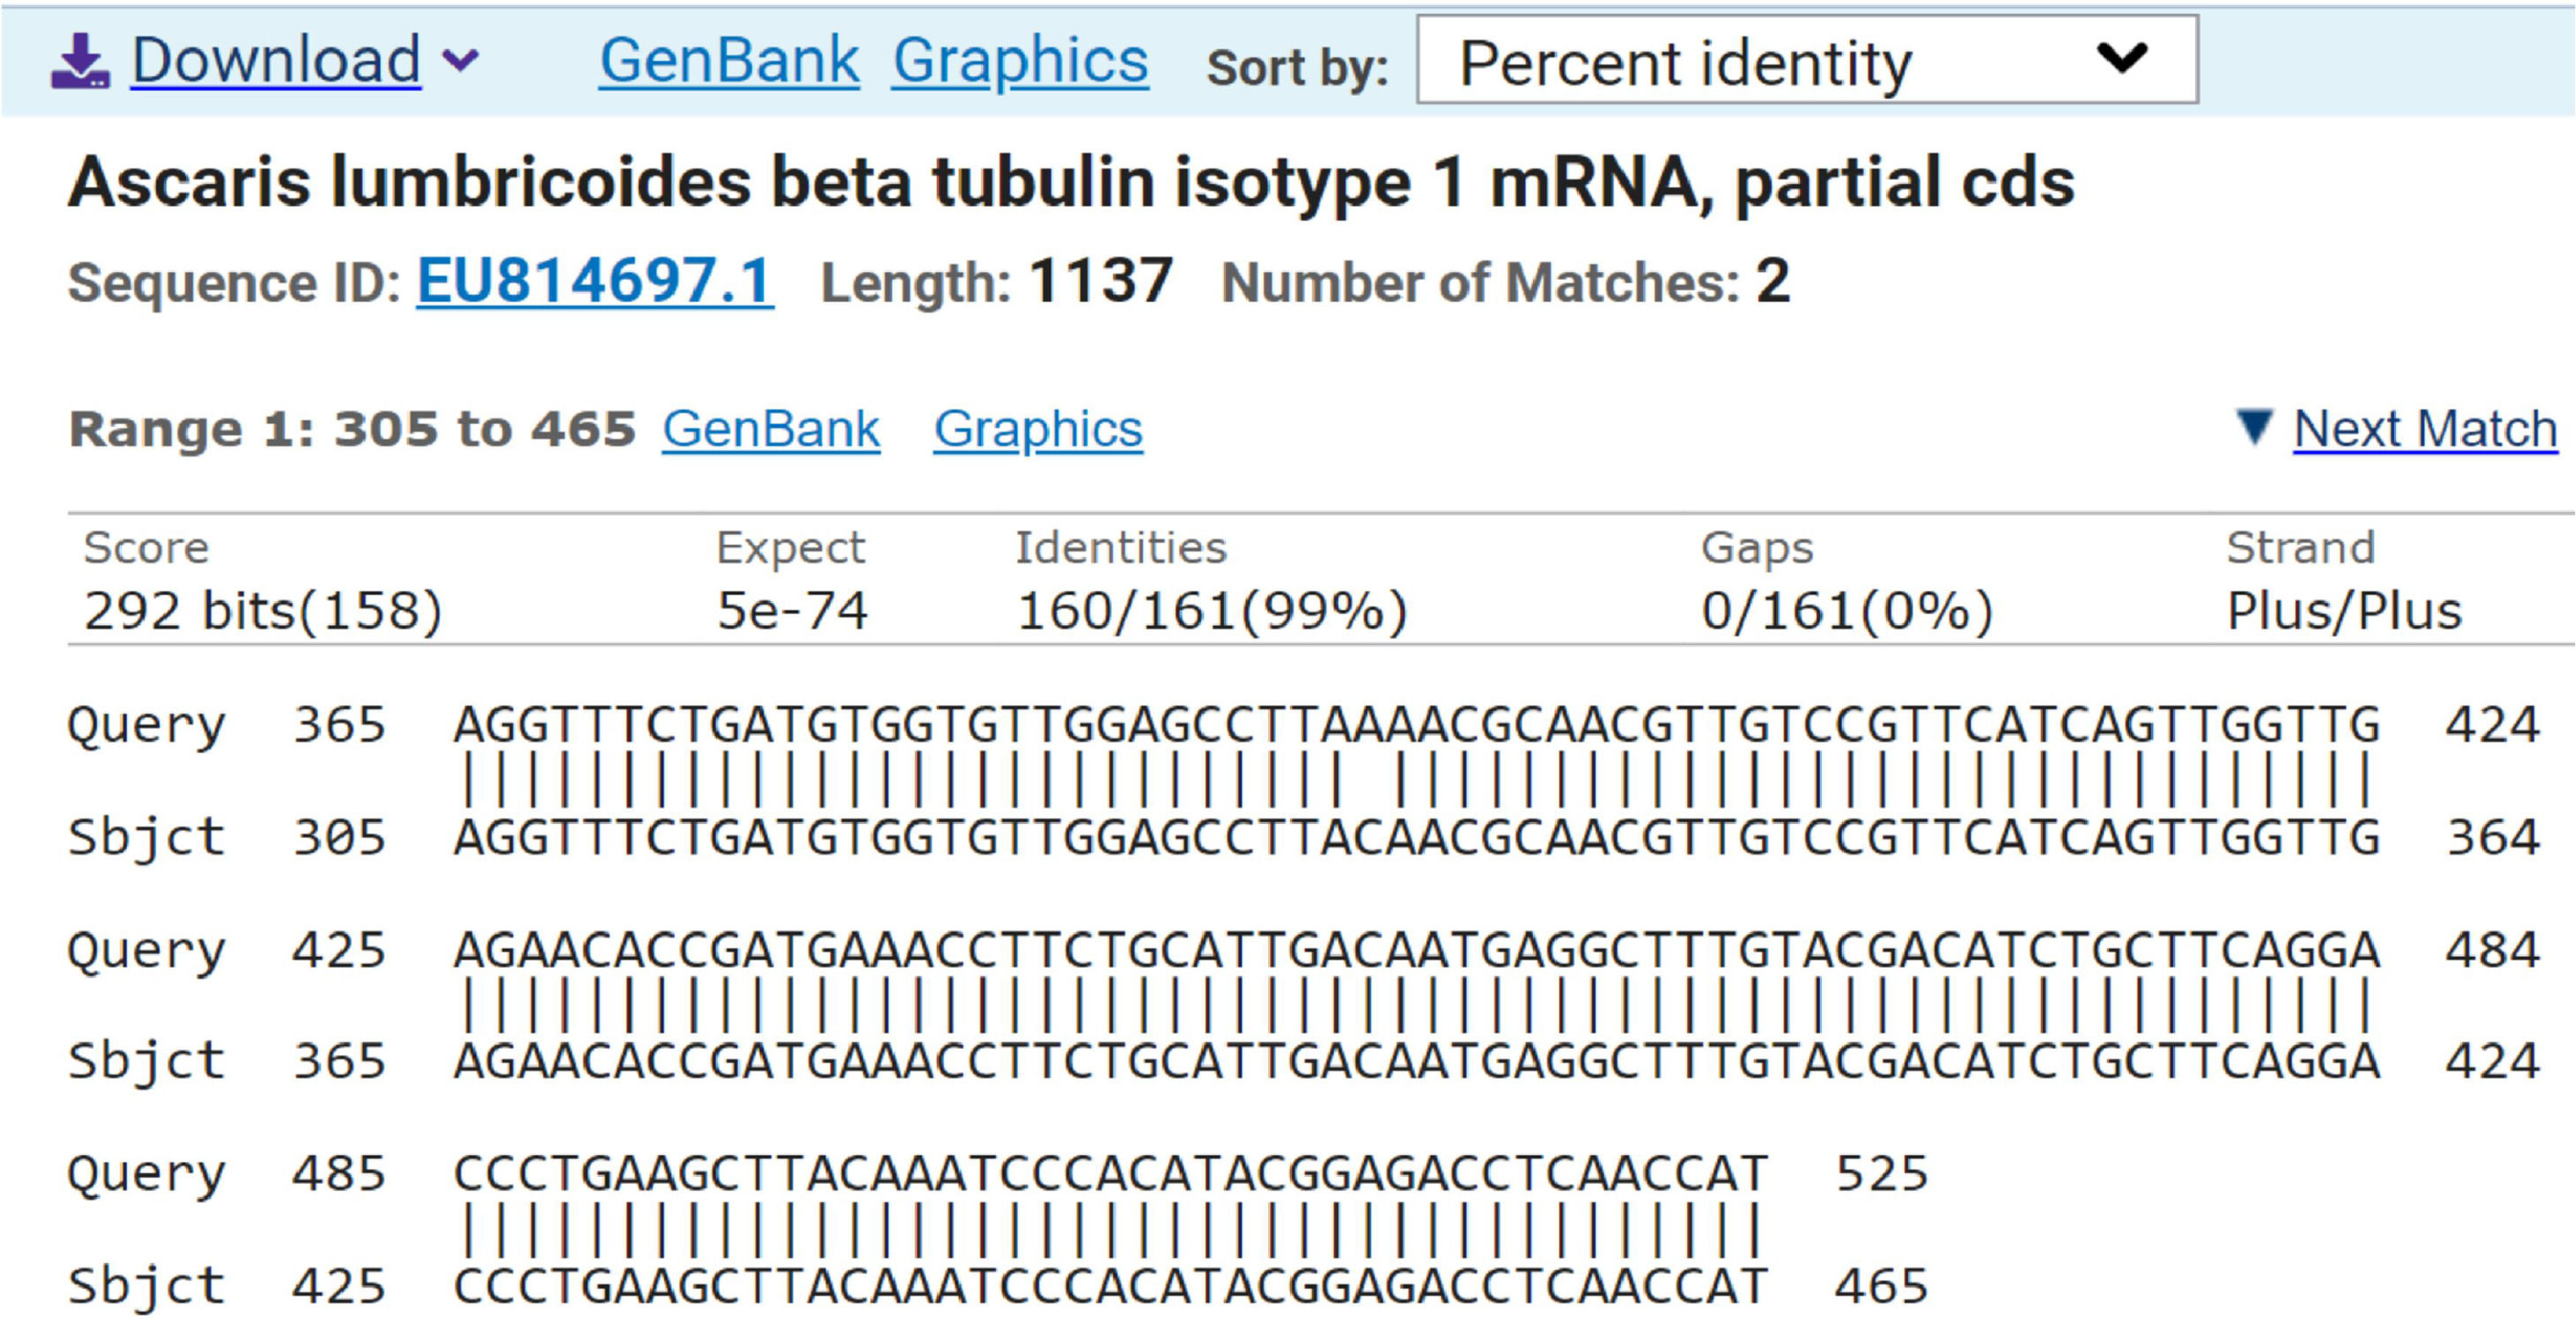The width and height of the screenshot is (2576, 1319).
Task: Open the Graphics link next to Range 1
Action: pos(1038,429)
